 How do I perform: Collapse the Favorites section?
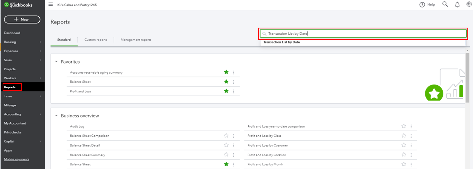point(56,62)
